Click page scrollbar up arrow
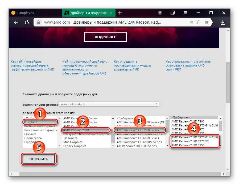 point(228,30)
